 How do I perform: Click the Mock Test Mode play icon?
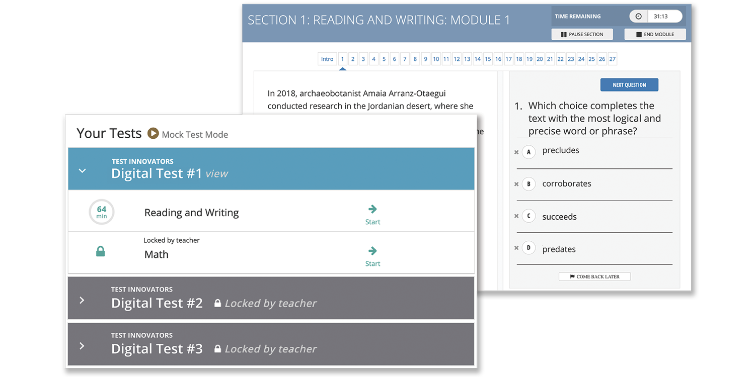click(153, 134)
